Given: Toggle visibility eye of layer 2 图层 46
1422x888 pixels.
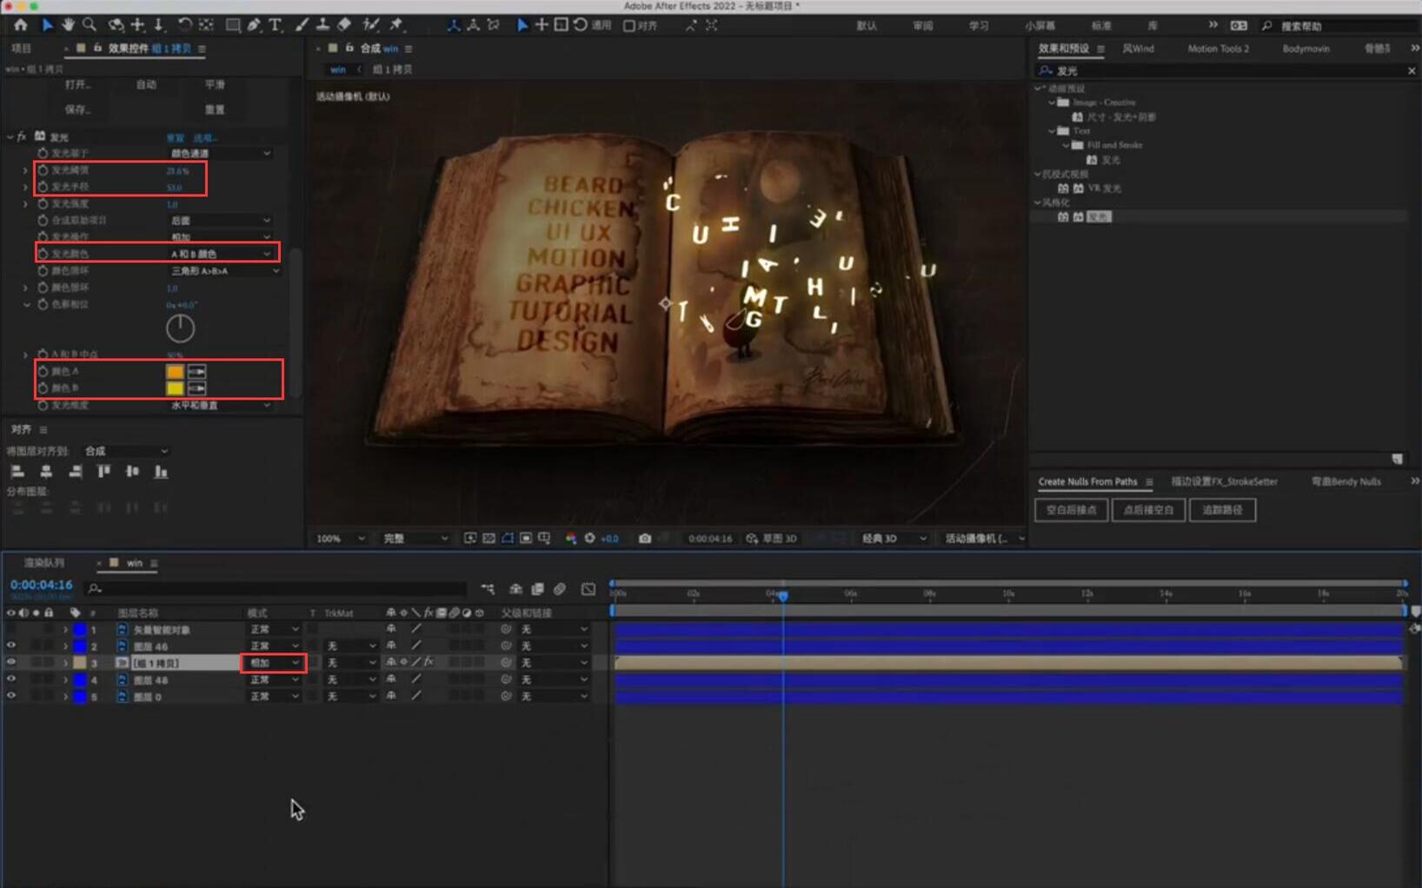Looking at the screenshot, I should pyautogui.click(x=11, y=646).
